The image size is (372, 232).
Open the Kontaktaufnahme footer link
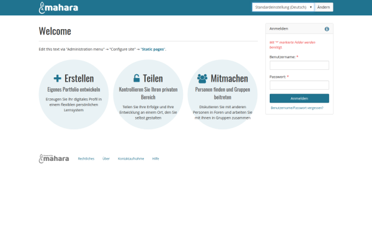click(x=131, y=158)
